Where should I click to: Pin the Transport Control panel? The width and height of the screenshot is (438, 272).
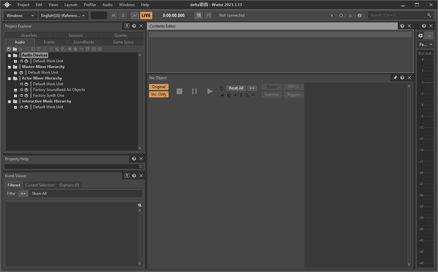pyautogui.click(x=395, y=78)
